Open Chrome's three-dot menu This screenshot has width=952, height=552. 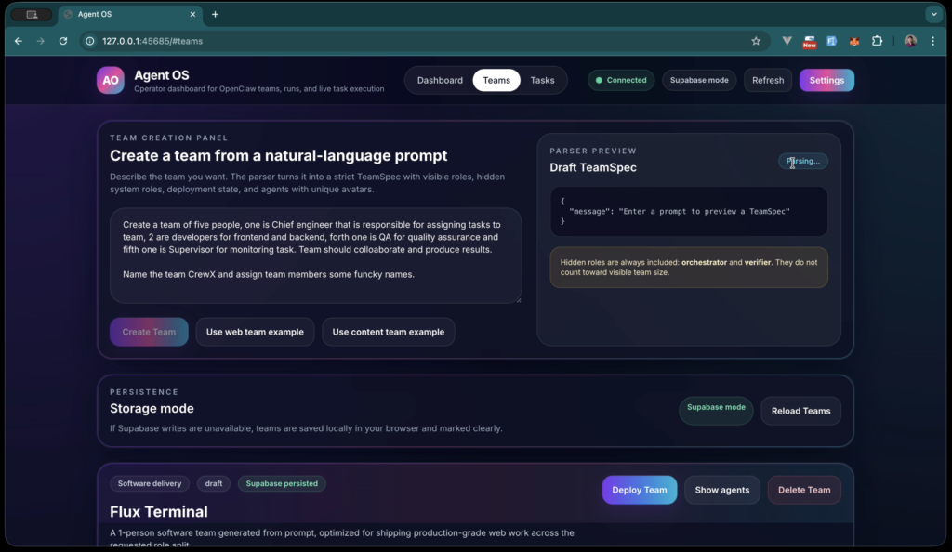(x=932, y=41)
